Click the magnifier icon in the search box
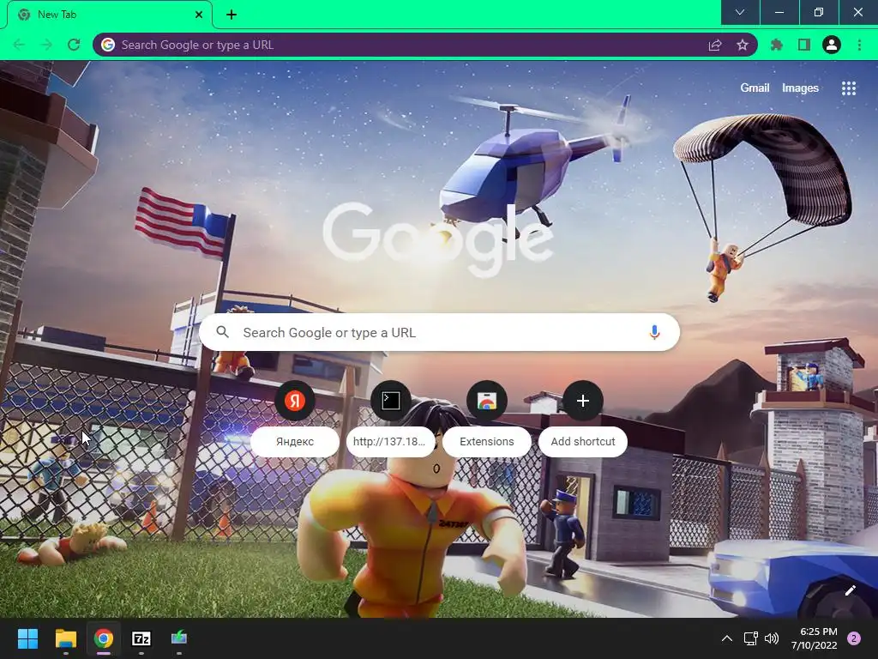878x659 pixels. (x=223, y=332)
